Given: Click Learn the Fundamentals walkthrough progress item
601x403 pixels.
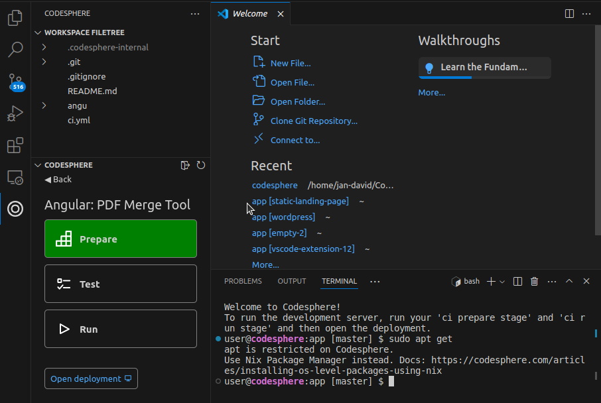Looking at the screenshot, I should (484, 67).
